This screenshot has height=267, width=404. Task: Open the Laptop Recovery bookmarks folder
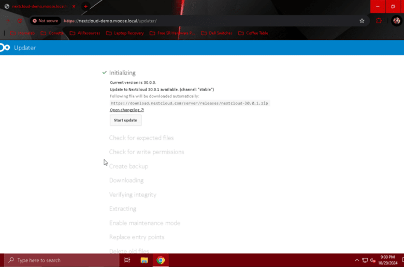pos(125,33)
